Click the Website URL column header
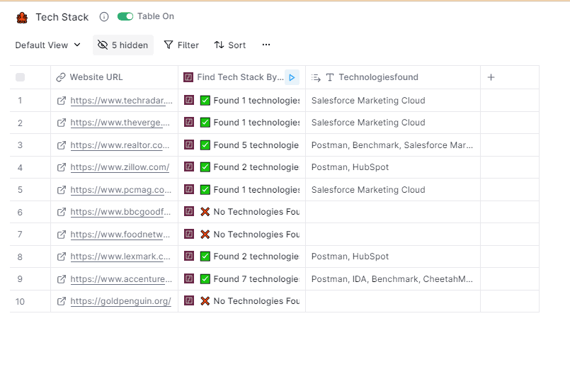This screenshot has height=372, width=570. coord(114,77)
